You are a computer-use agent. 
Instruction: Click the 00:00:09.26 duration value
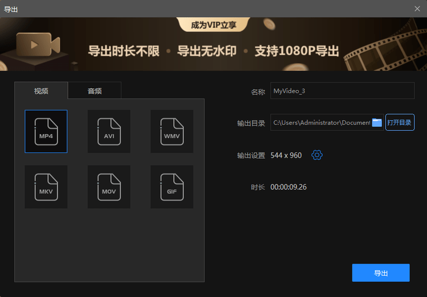click(x=288, y=187)
